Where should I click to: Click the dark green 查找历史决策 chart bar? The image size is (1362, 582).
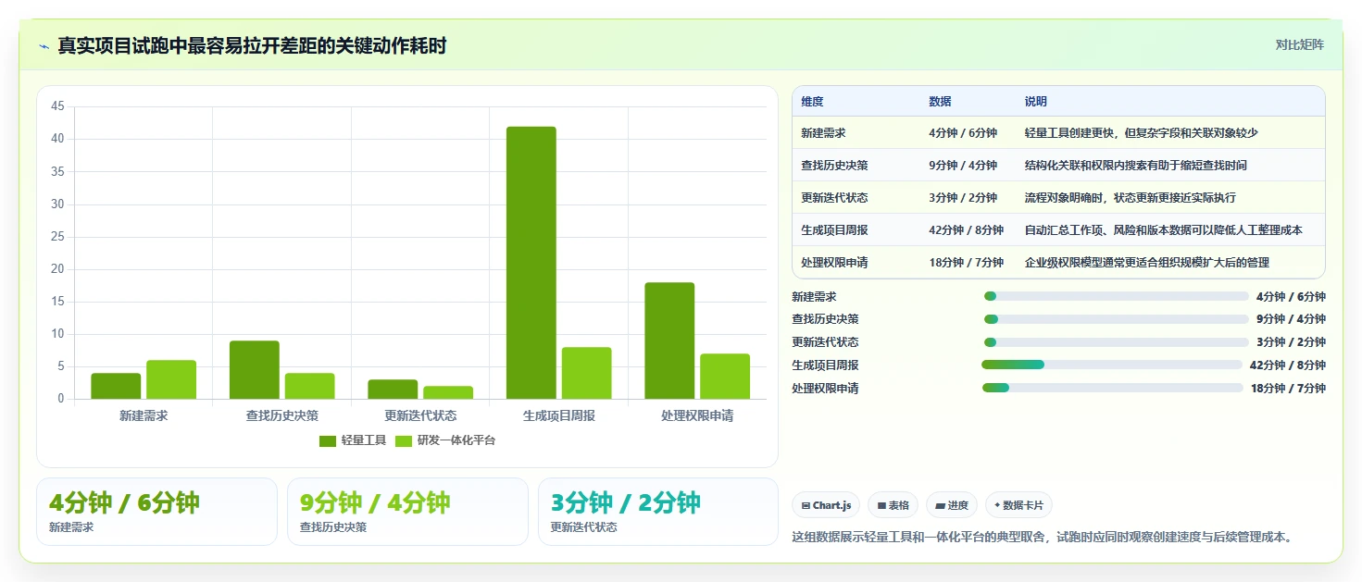point(255,370)
